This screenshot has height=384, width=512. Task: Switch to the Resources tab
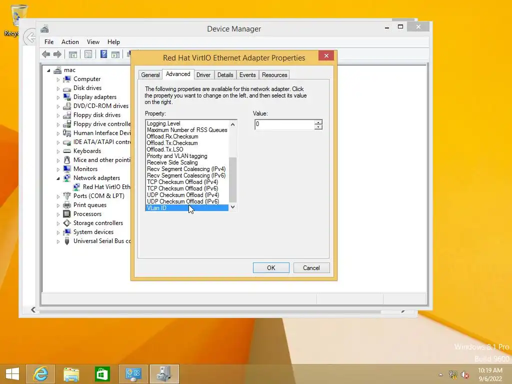[x=274, y=75]
